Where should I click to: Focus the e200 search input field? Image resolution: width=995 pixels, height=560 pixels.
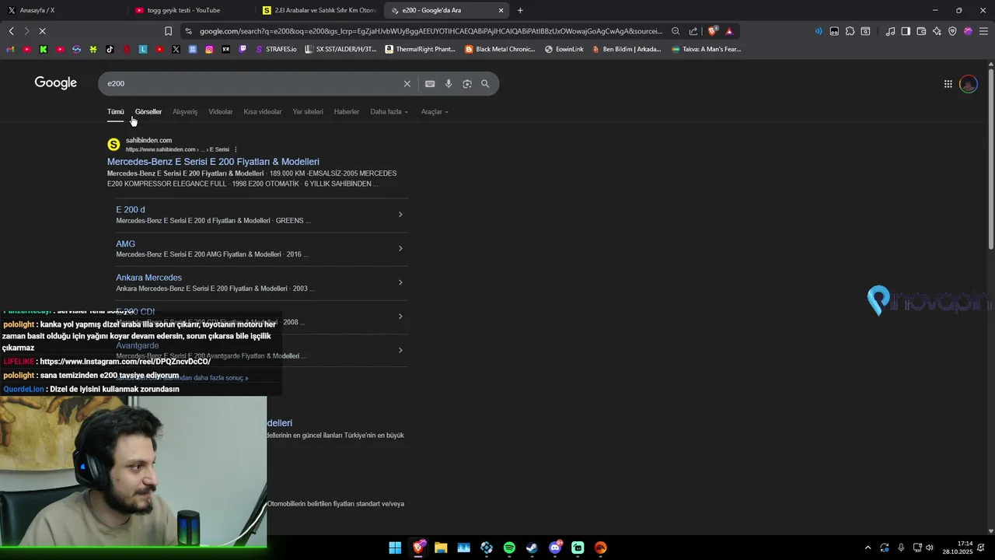click(x=251, y=84)
